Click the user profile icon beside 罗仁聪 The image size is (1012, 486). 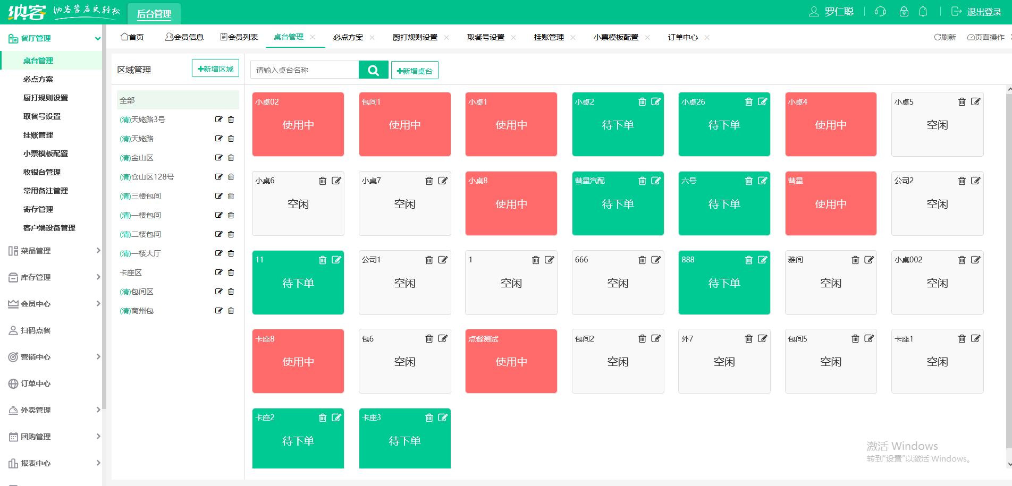click(x=814, y=11)
